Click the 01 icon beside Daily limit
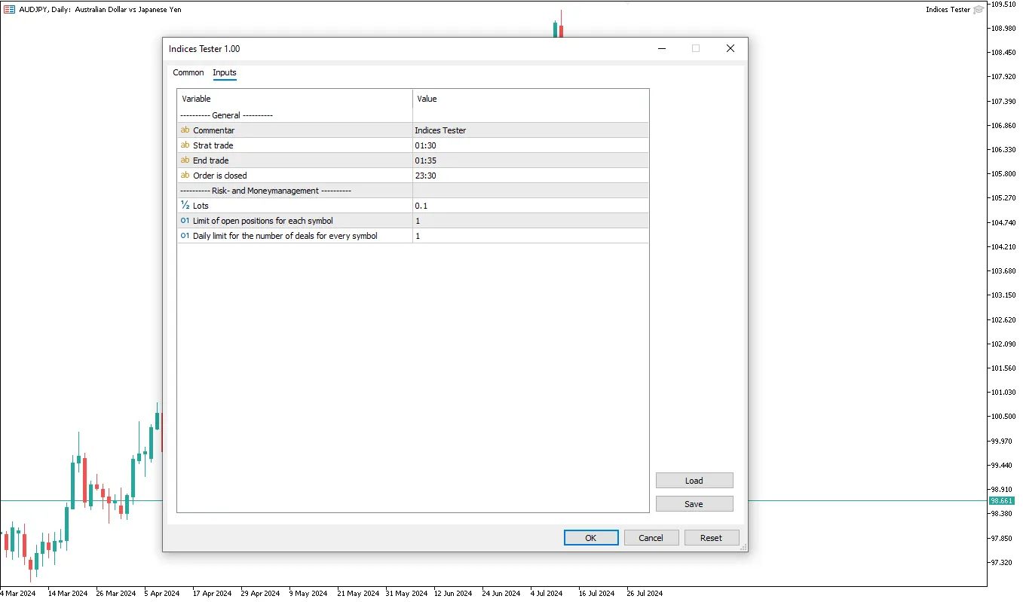 click(x=185, y=236)
